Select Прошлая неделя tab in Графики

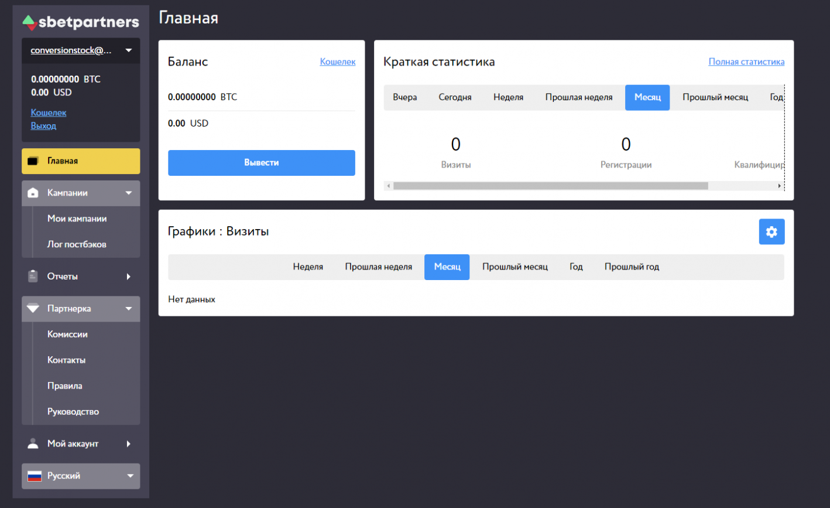point(378,267)
